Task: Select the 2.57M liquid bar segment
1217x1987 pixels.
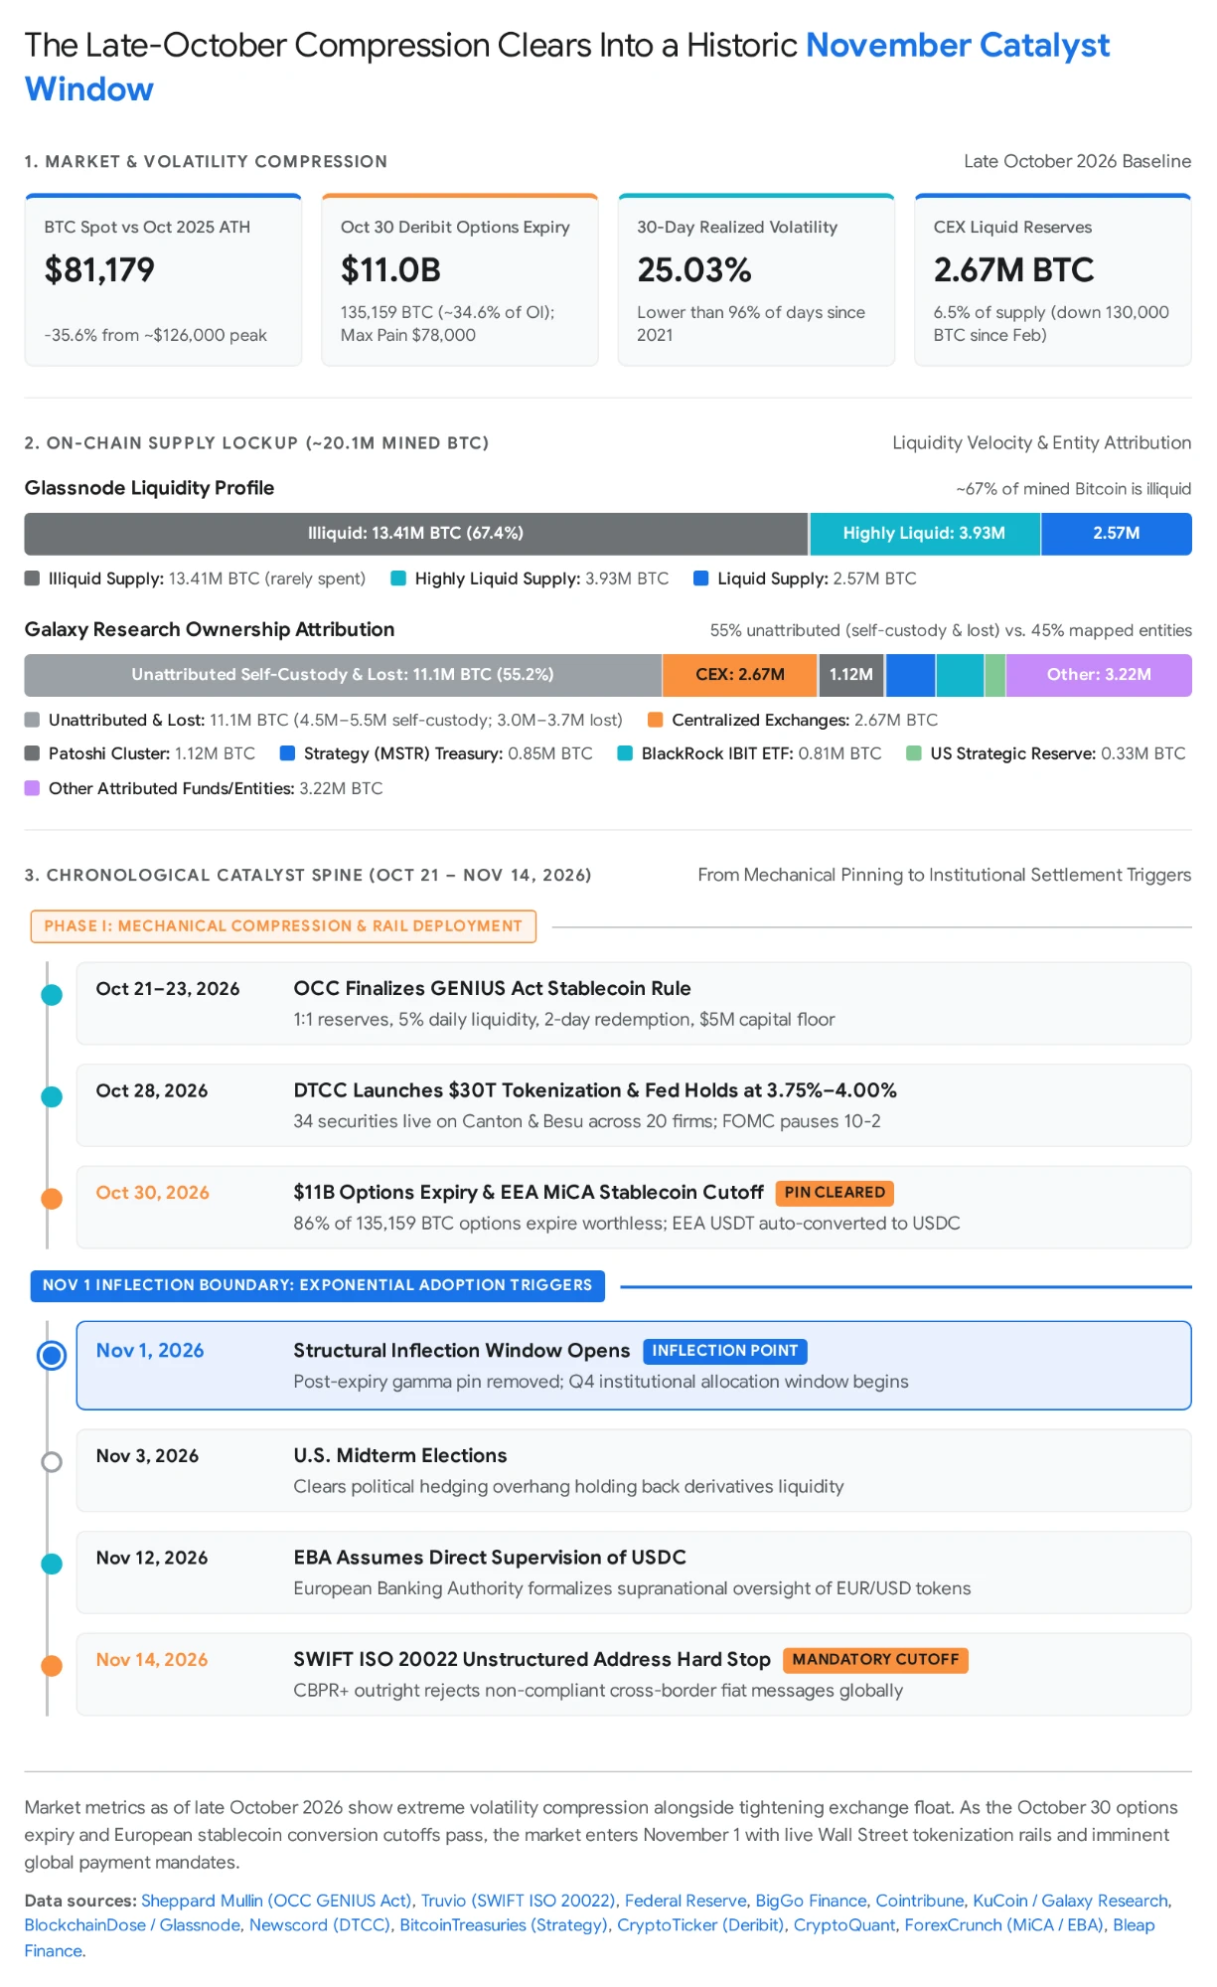Action: (1117, 534)
